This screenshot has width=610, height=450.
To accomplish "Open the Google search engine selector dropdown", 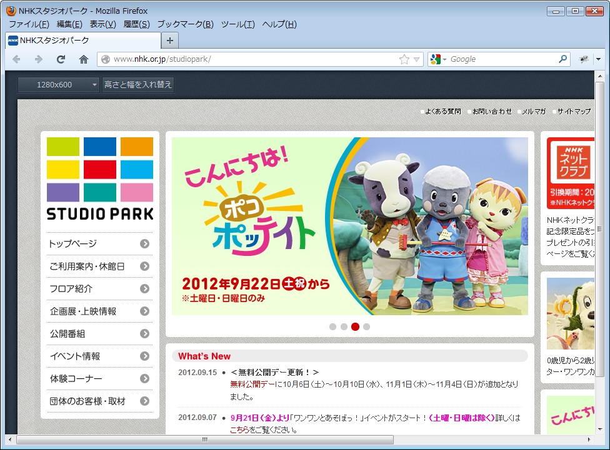I will [x=438, y=59].
